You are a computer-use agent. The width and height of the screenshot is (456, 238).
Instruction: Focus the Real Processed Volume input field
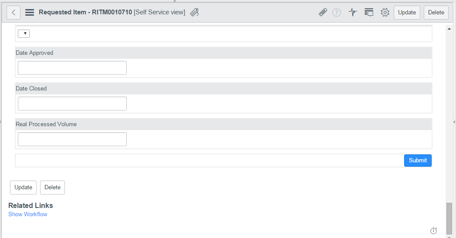point(72,139)
